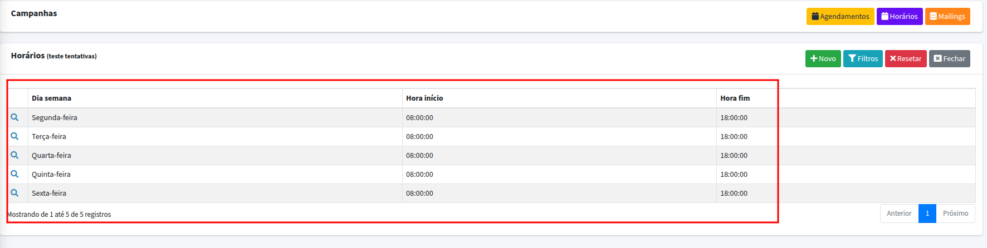Open the Filtros filter panel
Screen dimensions: 987x248
click(x=862, y=58)
